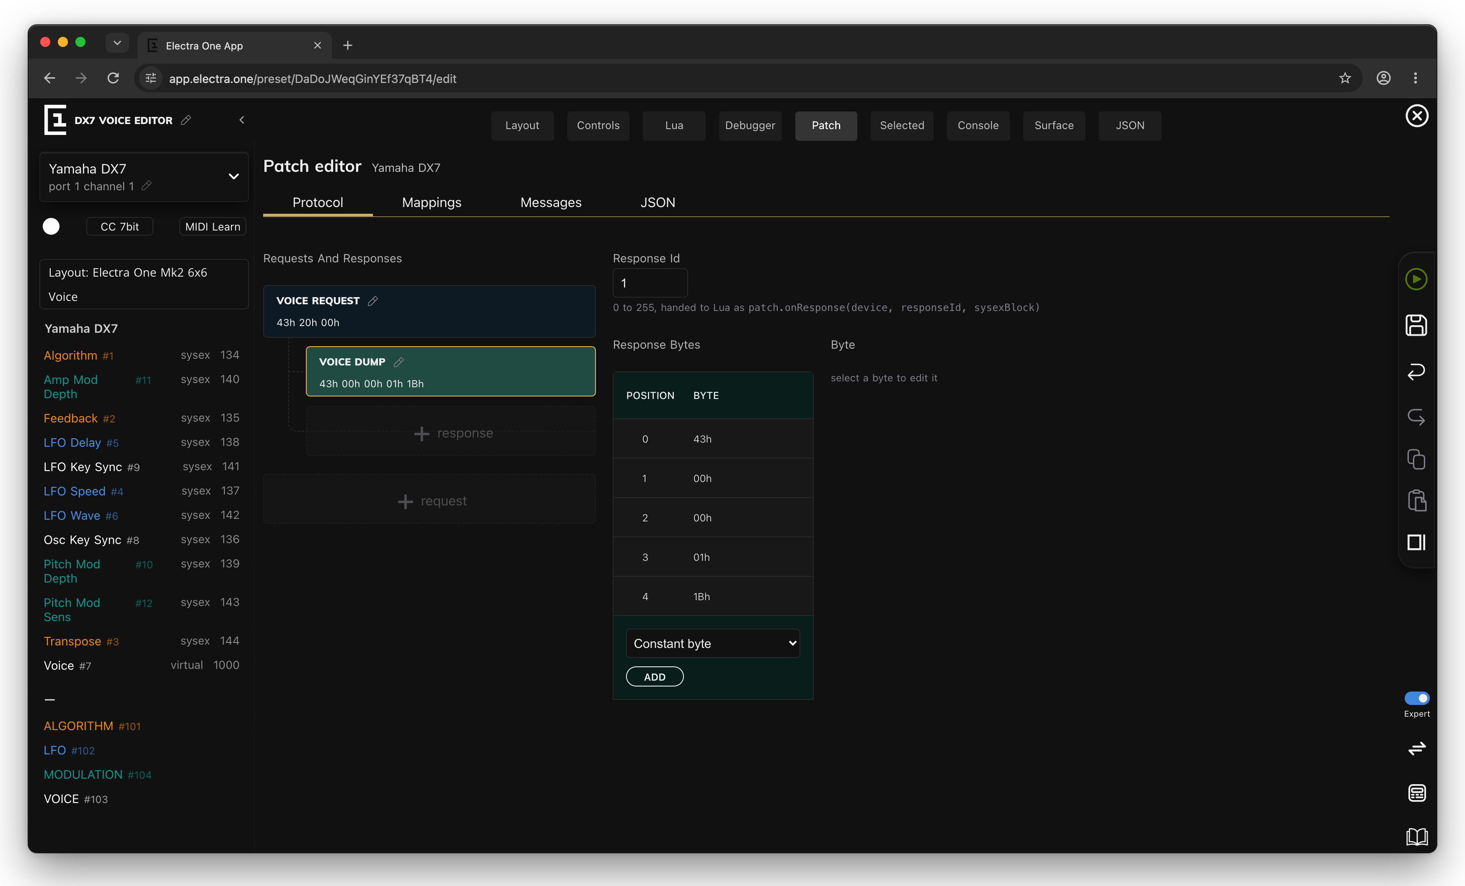The height and width of the screenshot is (886, 1465).
Task: Close the editor with the X icon
Action: 1417,116
